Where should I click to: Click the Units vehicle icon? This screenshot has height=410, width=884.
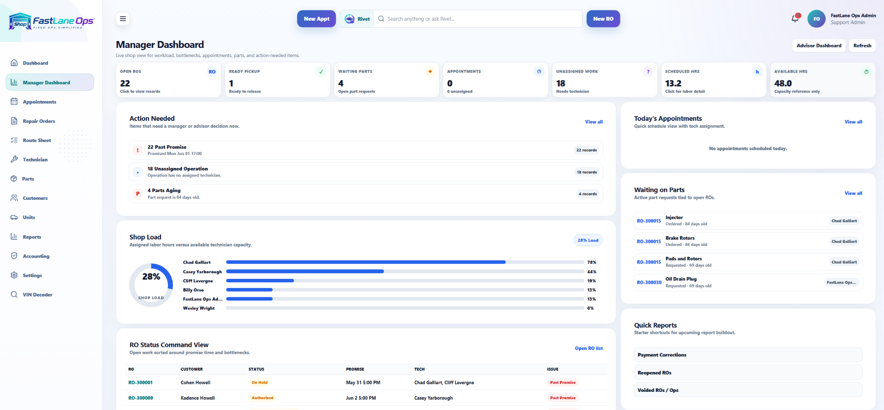[x=14, y=218]
